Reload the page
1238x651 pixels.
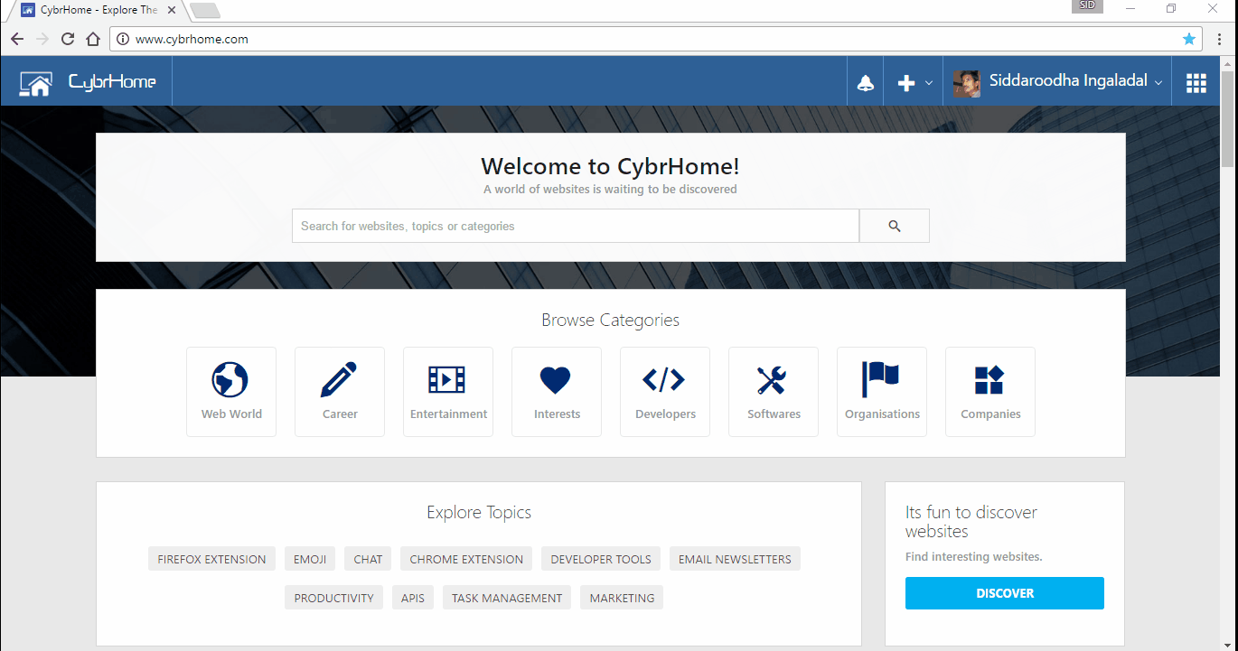pos(68,39)
